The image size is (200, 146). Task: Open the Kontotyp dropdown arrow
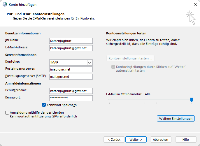90,63
